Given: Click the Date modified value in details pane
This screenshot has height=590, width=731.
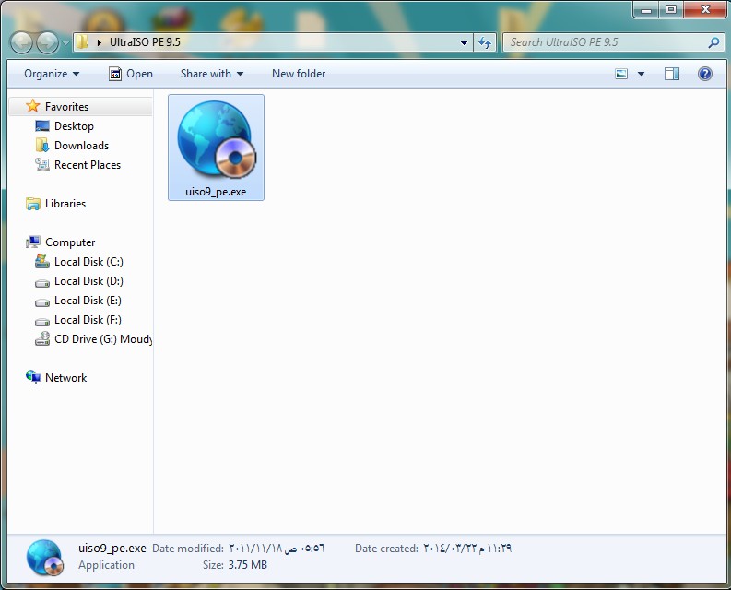Looking at the screenshot, I should tap(277, 548).
